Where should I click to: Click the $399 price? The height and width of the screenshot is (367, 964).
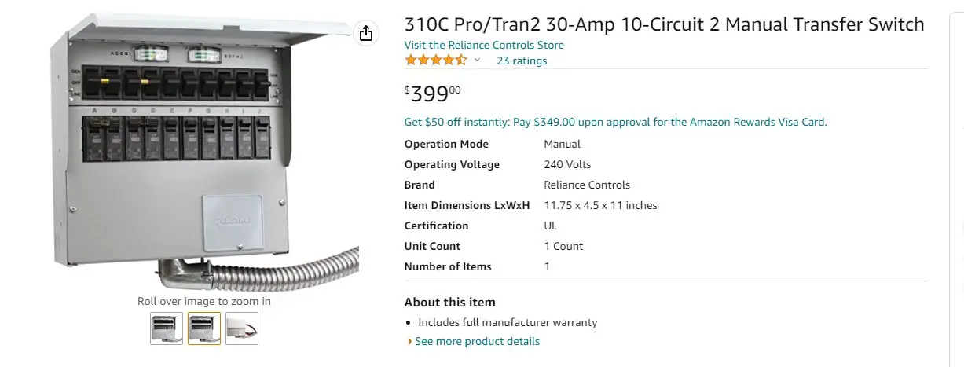tap(432, 94)
